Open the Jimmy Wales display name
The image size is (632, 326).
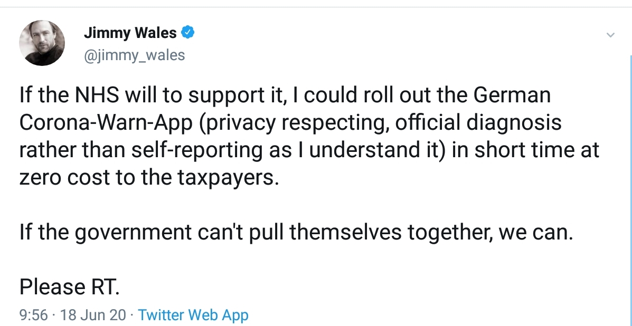[130, 33]
